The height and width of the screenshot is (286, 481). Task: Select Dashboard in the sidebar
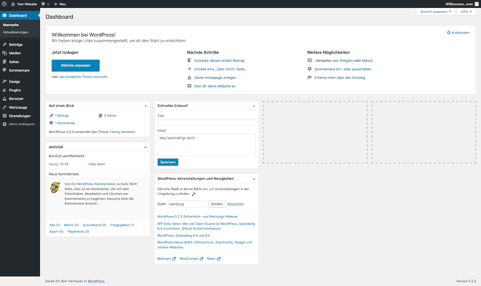(x=20, y=15)
